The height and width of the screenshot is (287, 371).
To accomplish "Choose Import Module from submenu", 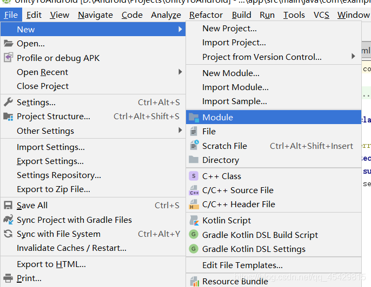I will tap(235, 87).
